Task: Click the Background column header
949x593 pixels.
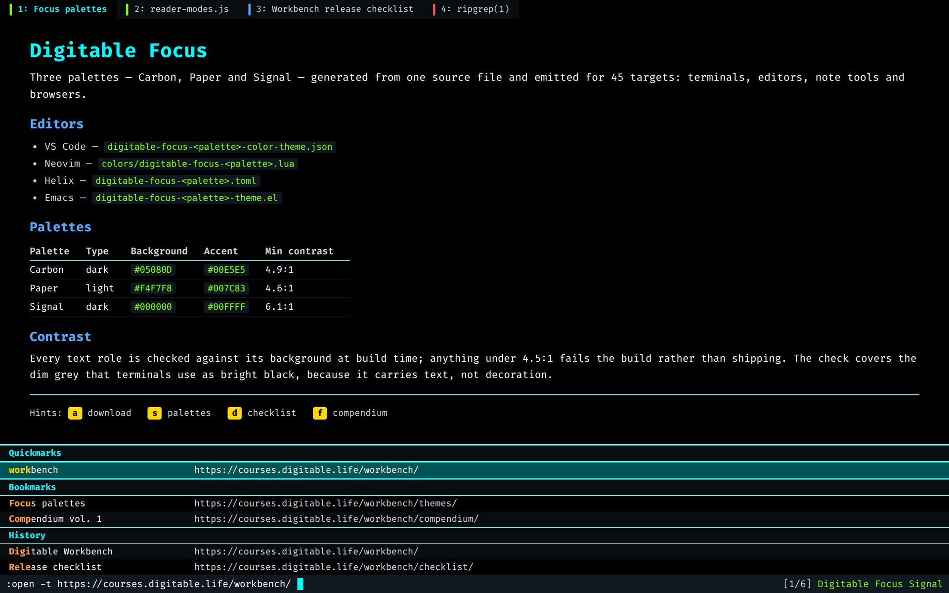Action: (x=159, y=251)
